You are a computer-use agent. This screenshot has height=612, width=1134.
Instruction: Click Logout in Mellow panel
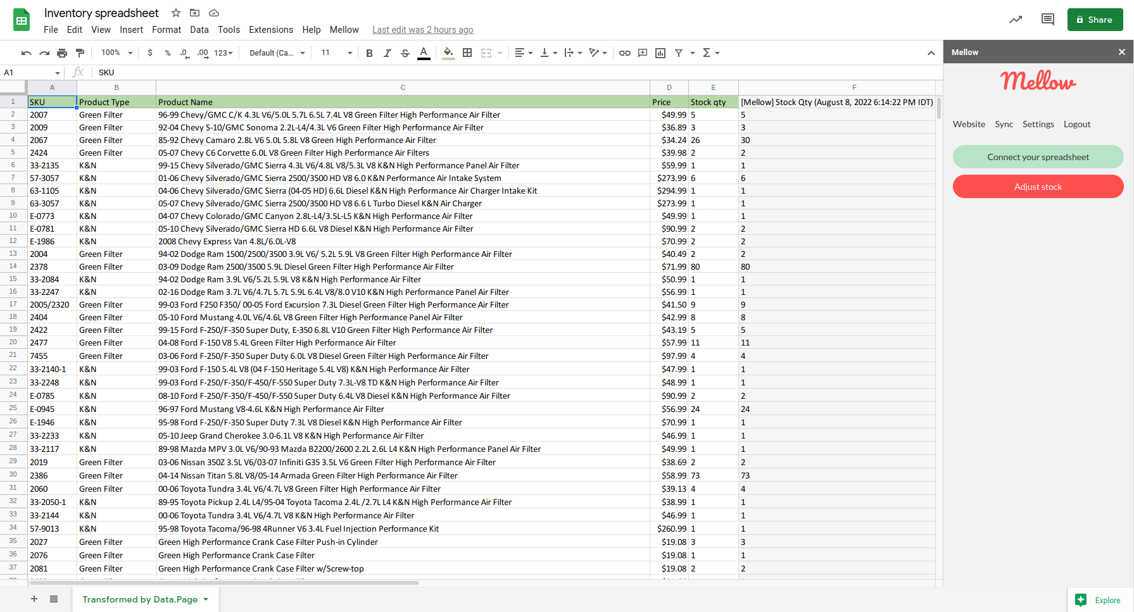click(1076, 124)
